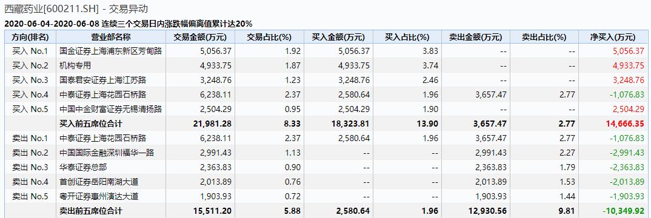651x218 pixels.
Task: Select 西藏药业[600211.SH] title text
Action: click(x=53, y=8)
